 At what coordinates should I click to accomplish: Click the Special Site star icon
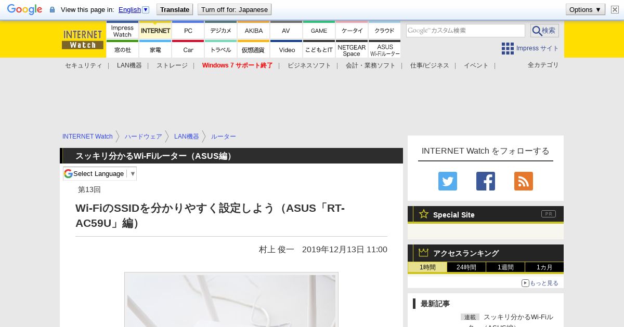(x=424, y=214)
